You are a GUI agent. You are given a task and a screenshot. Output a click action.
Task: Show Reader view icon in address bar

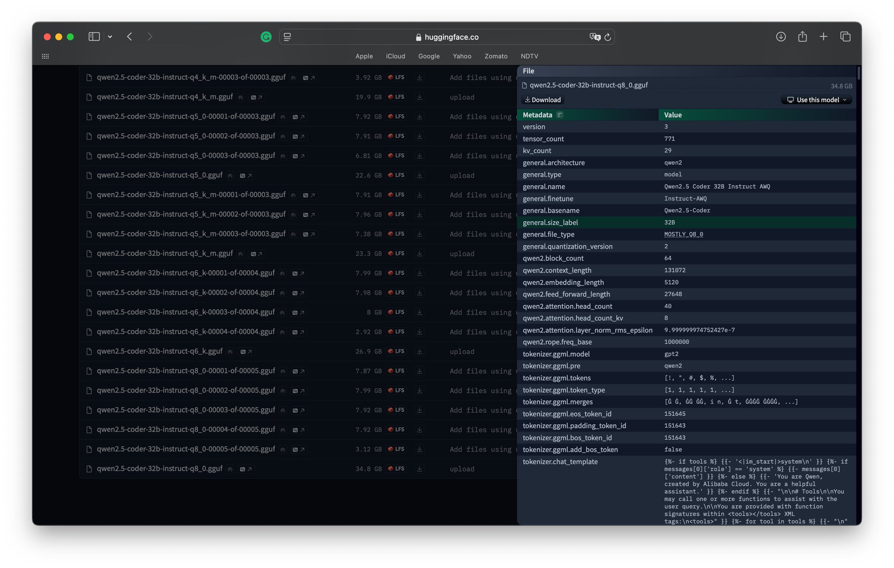click(x=287, y=37)
